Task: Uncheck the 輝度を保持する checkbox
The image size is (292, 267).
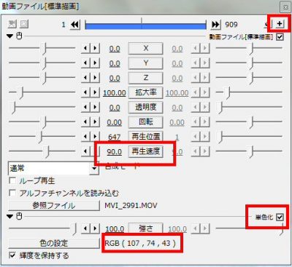Action: click(x=12, y=255)
